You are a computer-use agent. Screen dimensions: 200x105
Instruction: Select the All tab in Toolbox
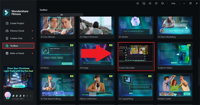(61, 15)
